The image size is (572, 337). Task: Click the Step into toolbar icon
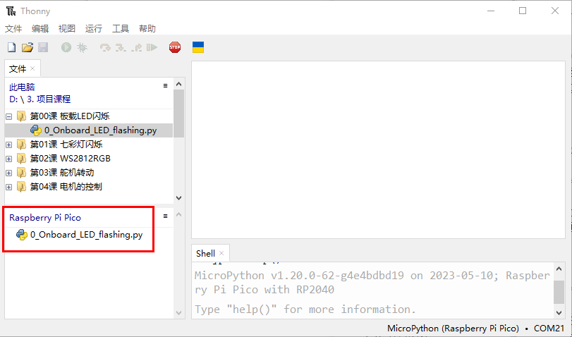pos(121,47)
